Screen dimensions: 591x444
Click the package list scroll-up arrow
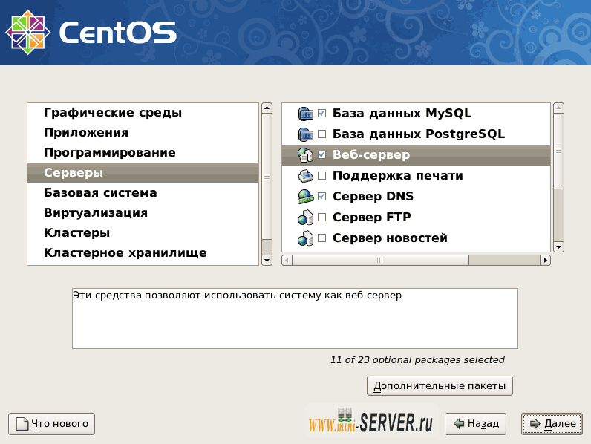click(558, 108)
